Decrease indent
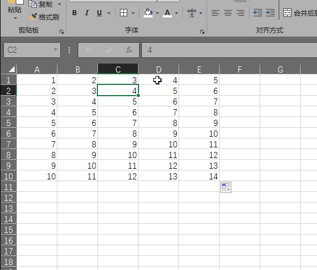Image resolution: width=317 pixels, height=270 pixels. (258, 13)
